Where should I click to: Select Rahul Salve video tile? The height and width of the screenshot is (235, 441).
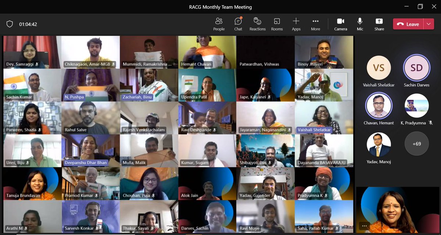(90, 118)
